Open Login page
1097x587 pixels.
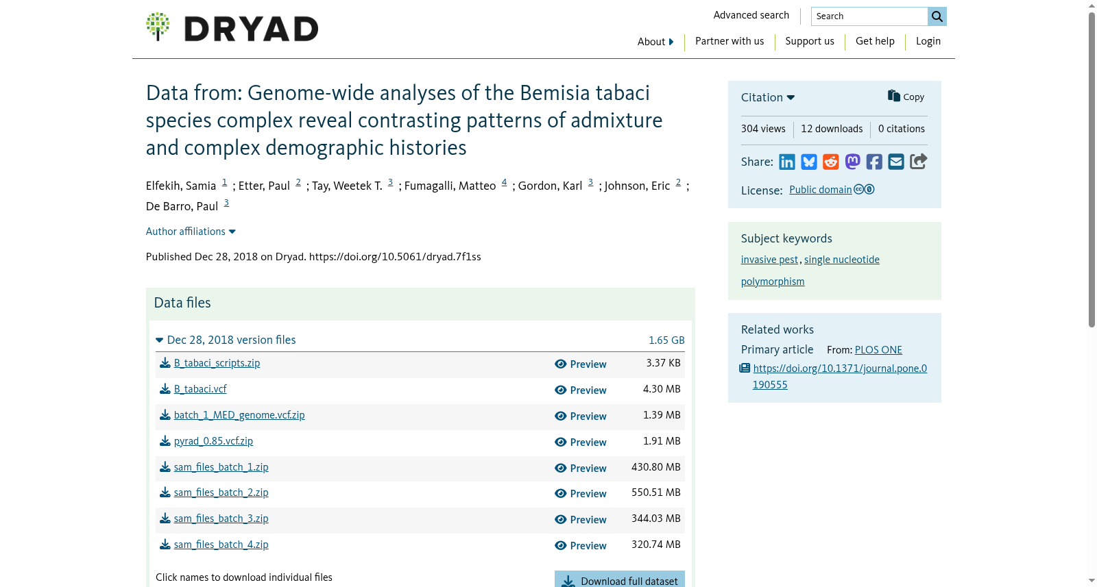click(928, 41)
